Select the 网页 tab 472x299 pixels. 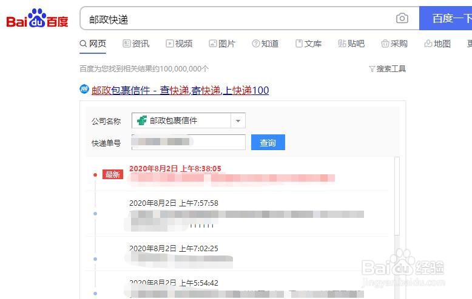click(x=93, y=44)
